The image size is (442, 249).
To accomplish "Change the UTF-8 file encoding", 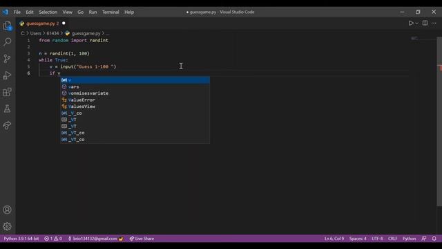I will [x=377, y=239].
